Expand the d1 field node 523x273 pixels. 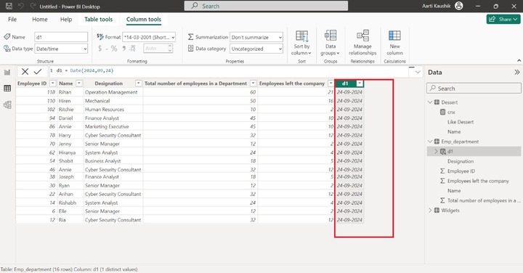pos(436,151)
